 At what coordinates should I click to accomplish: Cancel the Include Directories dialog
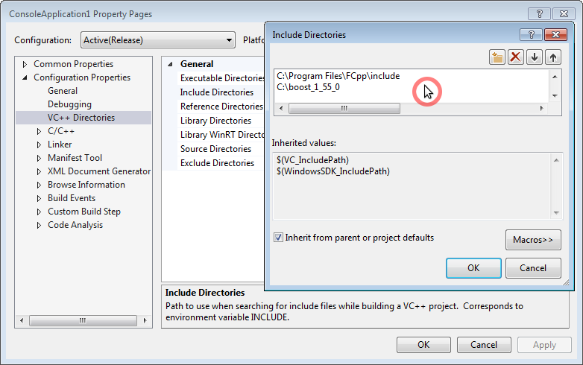(532, 268)
